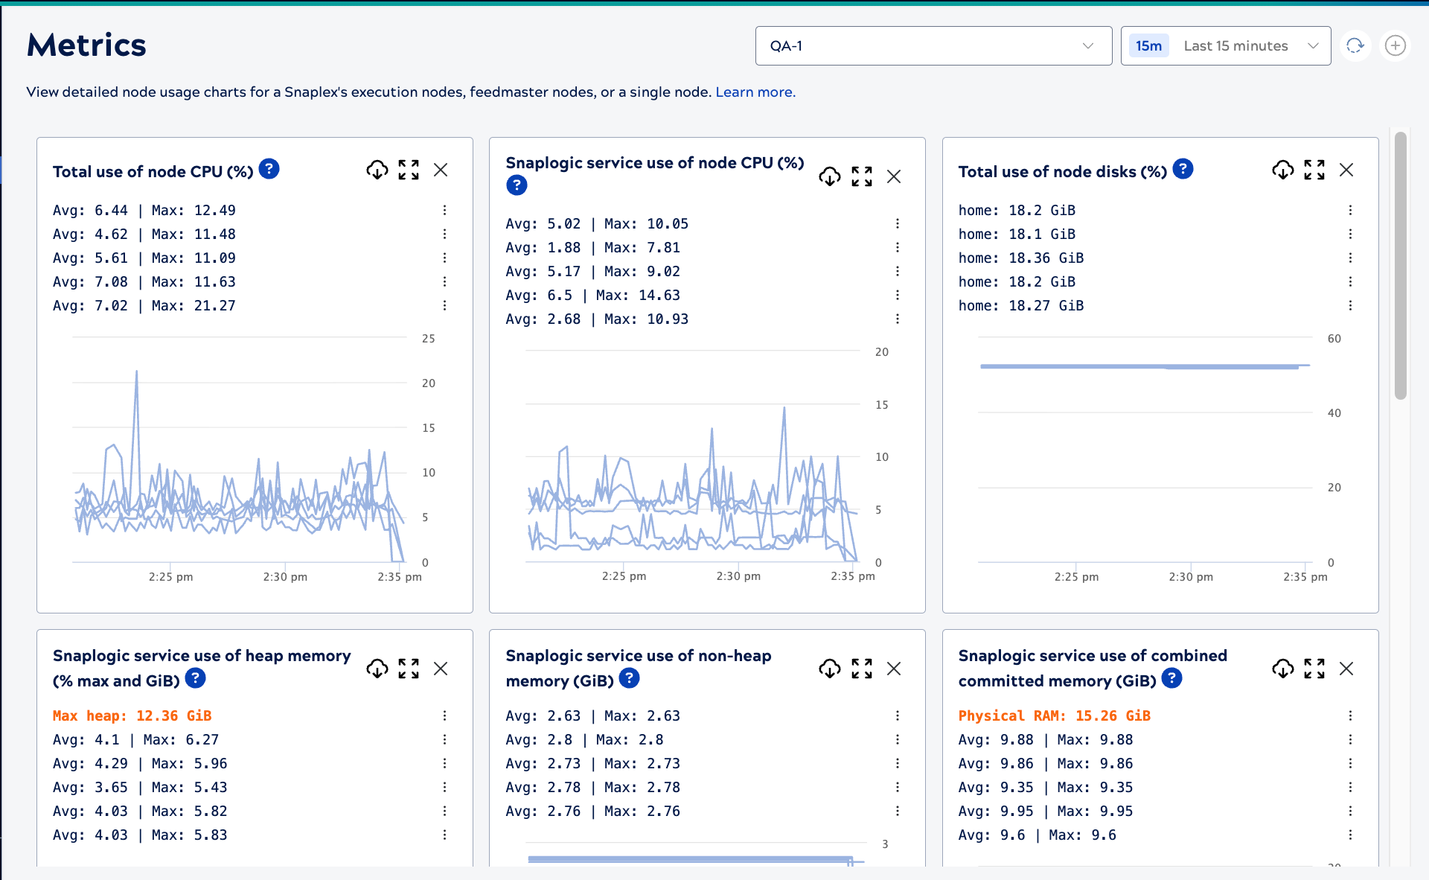
Task: Expand the Total use of node disks chart
Action: coord(1314,170)
